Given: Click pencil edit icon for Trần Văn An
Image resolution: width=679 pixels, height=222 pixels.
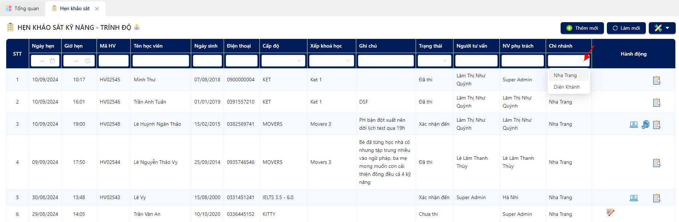Looking at the screenshot, I should point(611,213).
